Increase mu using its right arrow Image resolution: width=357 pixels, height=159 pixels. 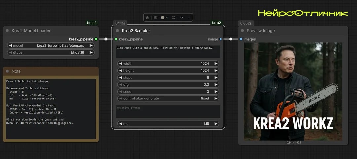point(216,124)
